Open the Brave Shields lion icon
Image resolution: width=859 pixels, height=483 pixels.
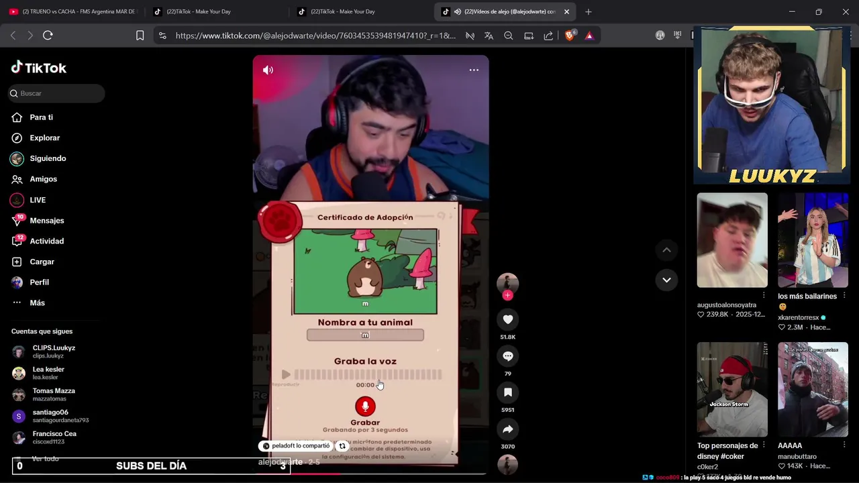[570, 36]
